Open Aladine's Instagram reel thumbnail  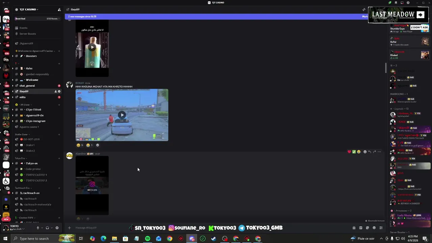point(92,185)
